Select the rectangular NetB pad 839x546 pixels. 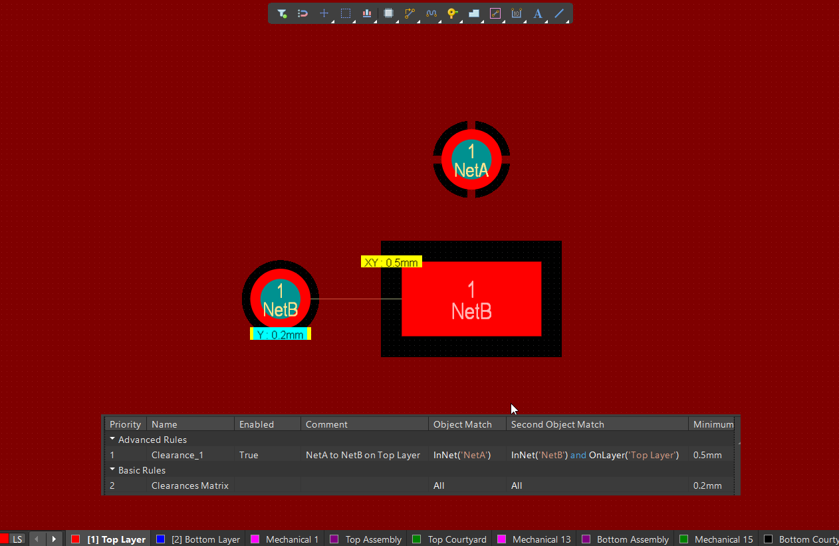(x=471, y=299)
